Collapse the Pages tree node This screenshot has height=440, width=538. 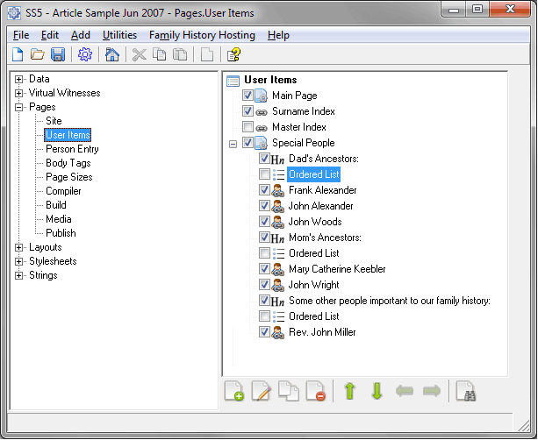click(x=19, y=107)
